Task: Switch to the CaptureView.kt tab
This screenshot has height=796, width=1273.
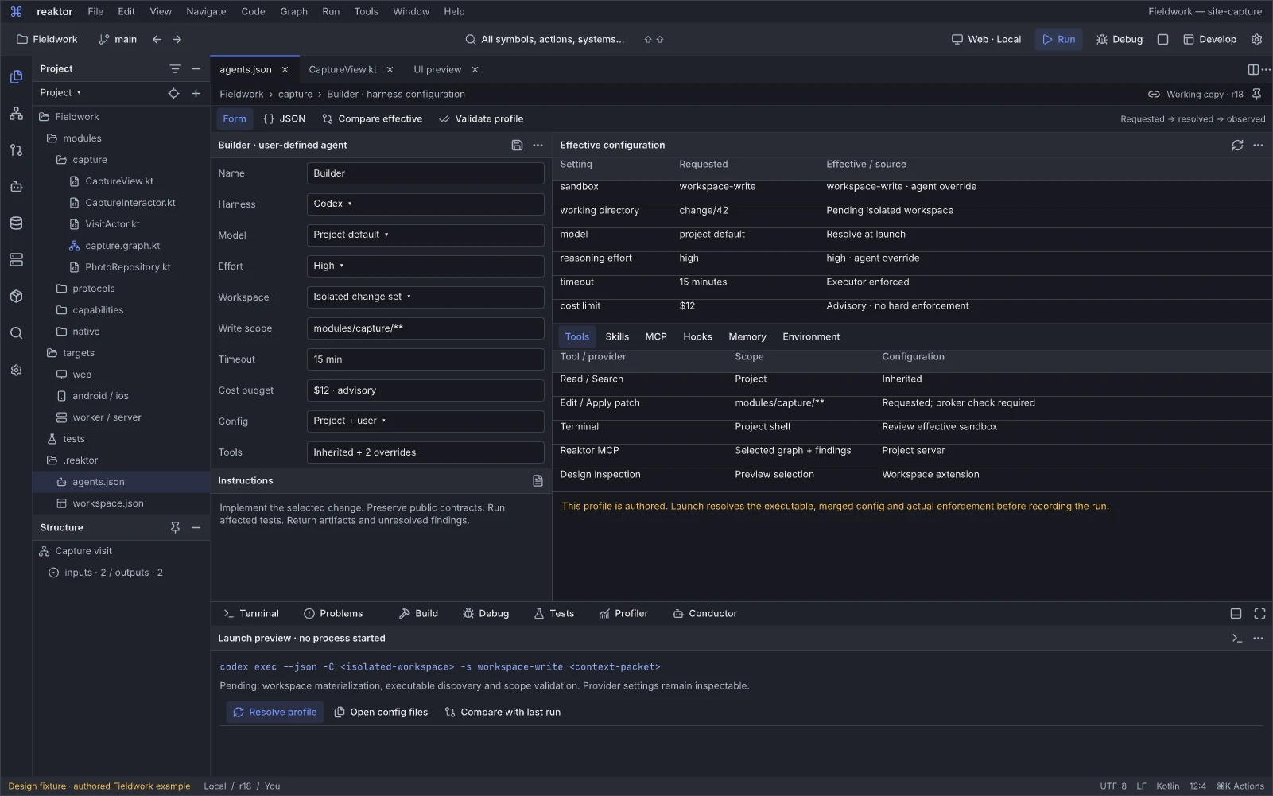Action: [x=343, y=69]
